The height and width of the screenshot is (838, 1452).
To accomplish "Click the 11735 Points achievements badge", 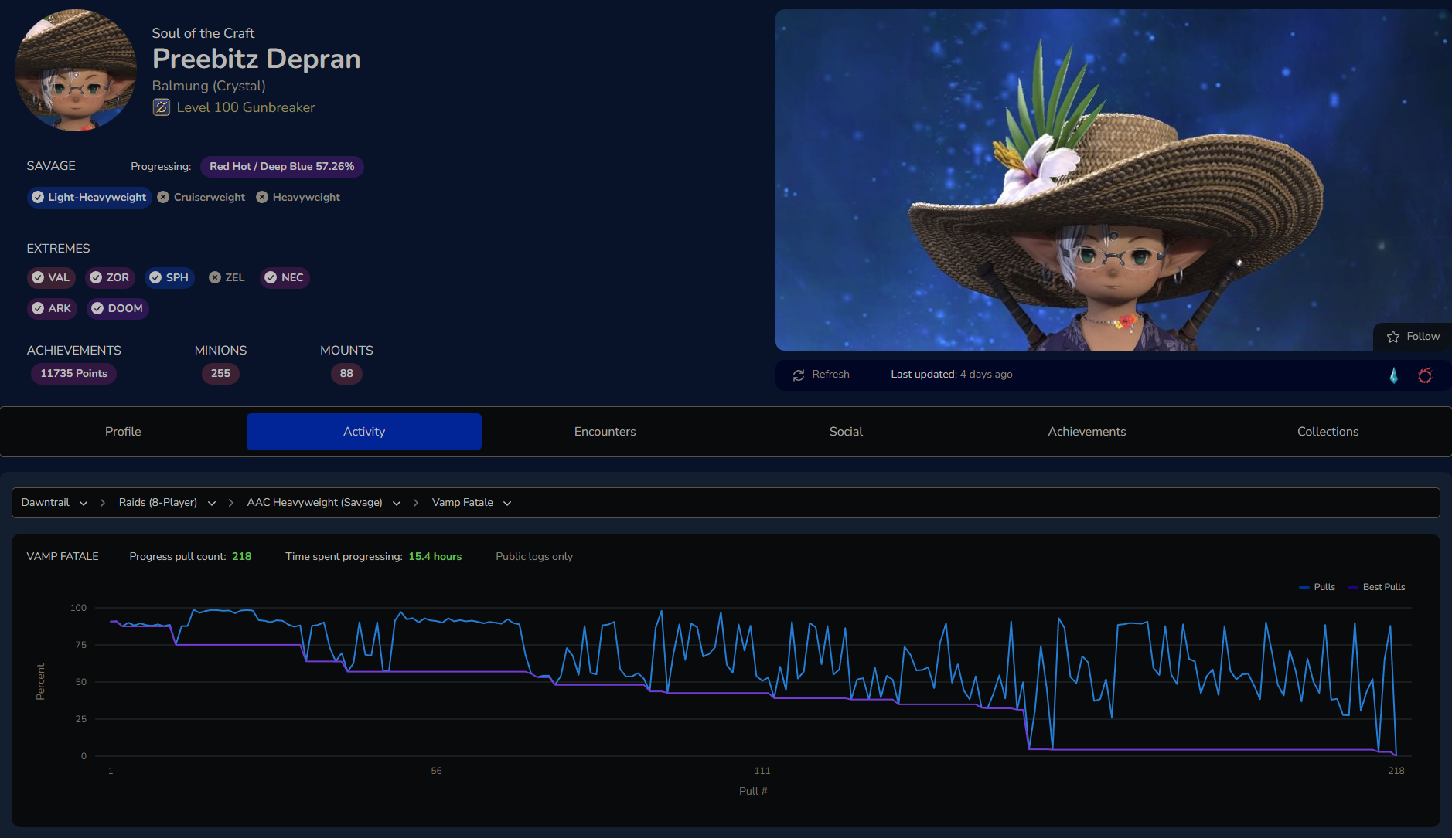I will (x=74, y=374).
